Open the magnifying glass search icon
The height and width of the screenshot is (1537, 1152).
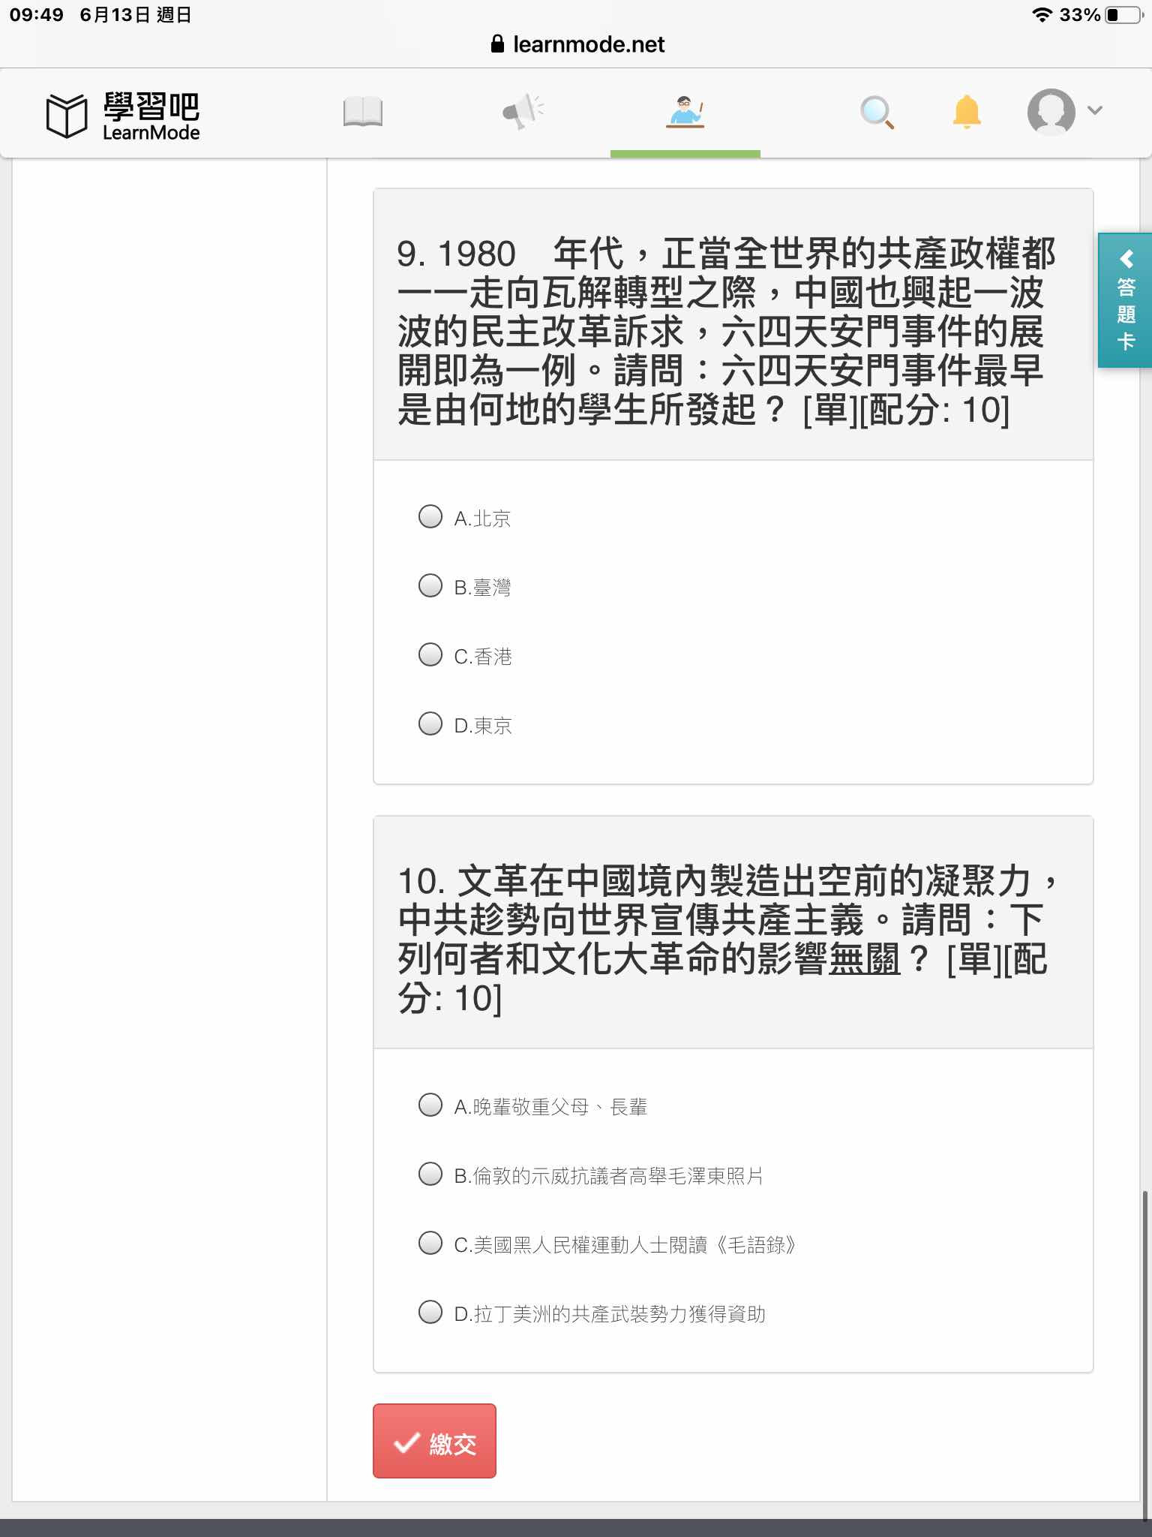[x=877, y=113]
